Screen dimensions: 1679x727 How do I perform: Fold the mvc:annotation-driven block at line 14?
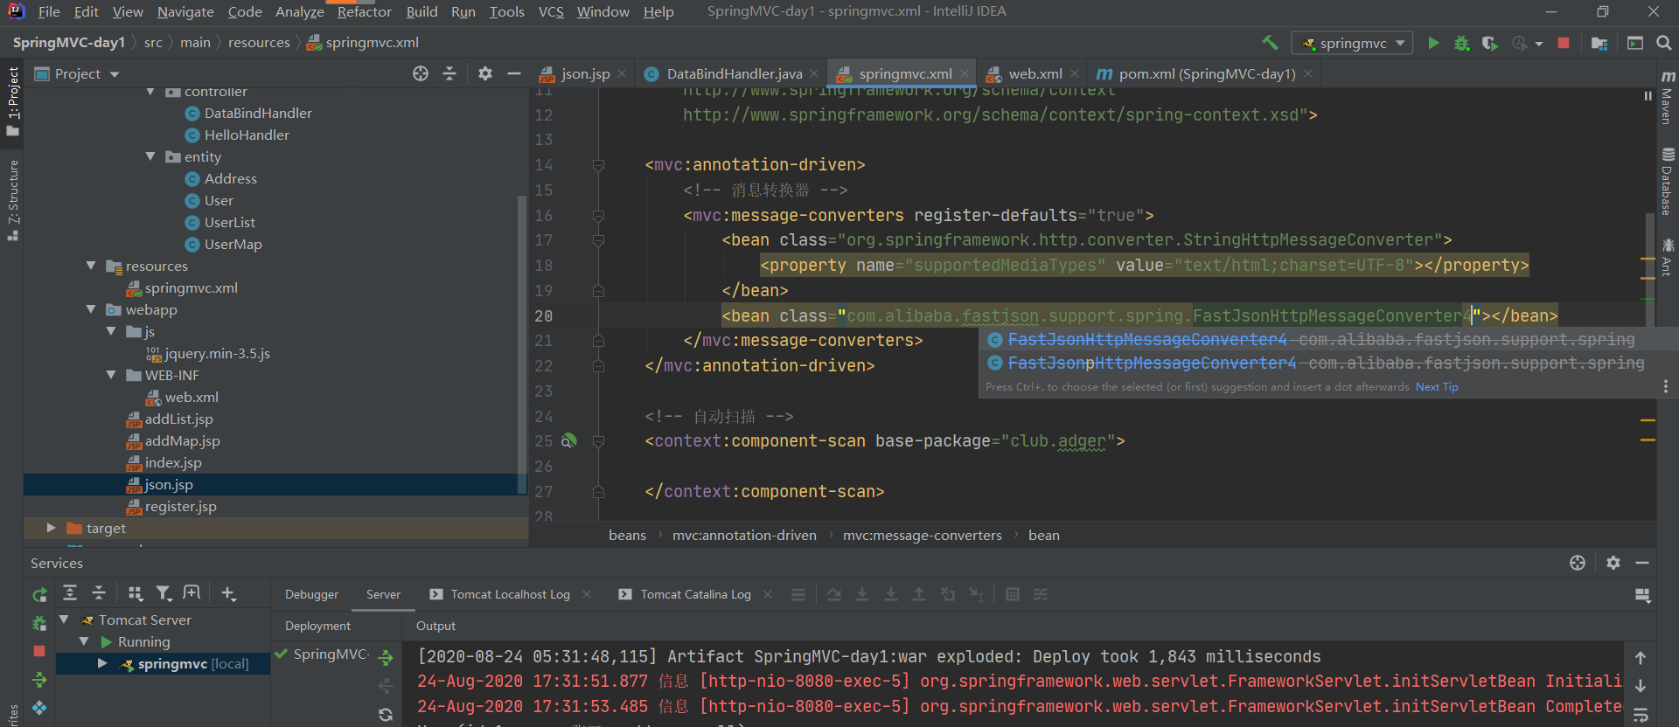click(598, 165)
